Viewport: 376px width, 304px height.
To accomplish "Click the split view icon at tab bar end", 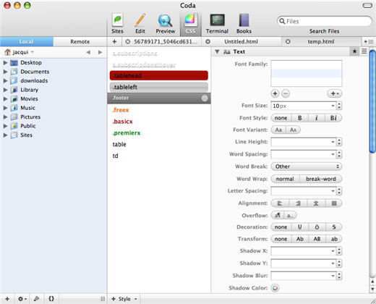I will point(369,42).
